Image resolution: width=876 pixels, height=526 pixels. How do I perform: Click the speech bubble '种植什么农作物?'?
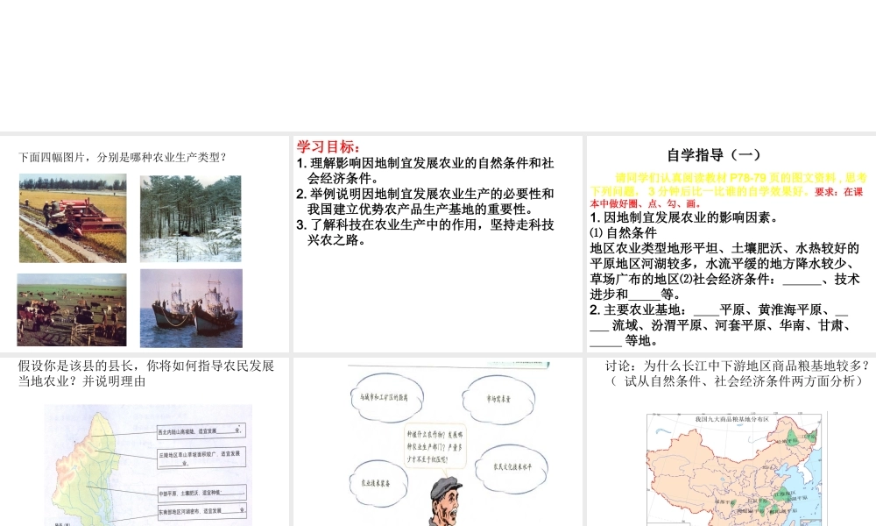435,446
